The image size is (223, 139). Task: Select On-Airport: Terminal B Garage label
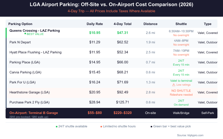34,113
